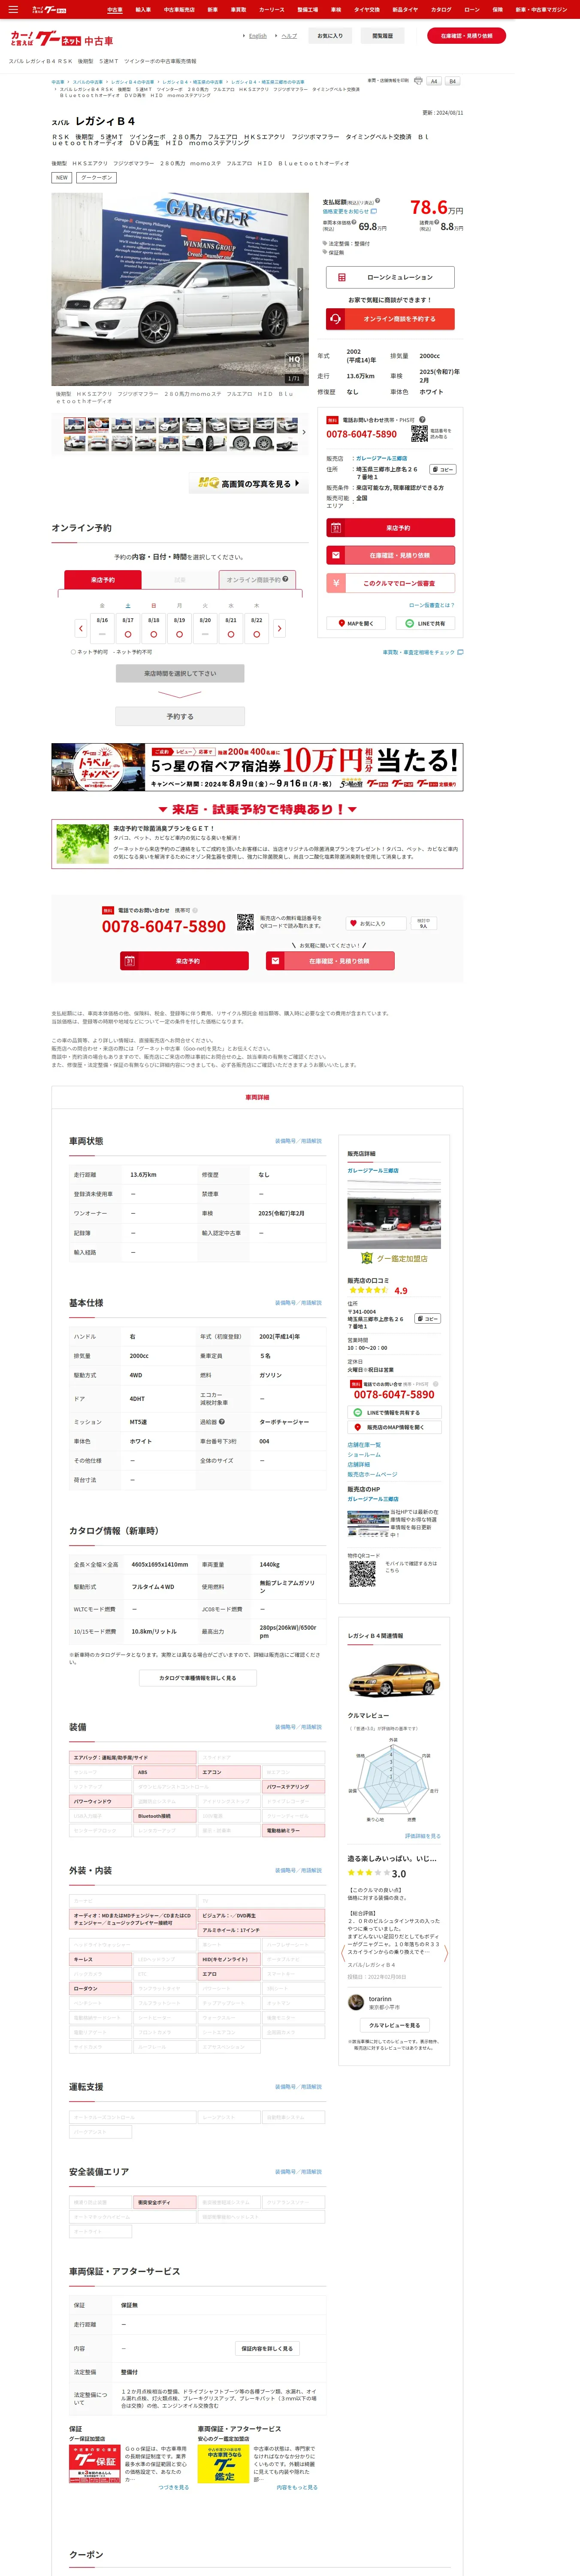Click the next arrow on the main car photo
This screenshot has height=2576, width=580.
click(299, 289)
